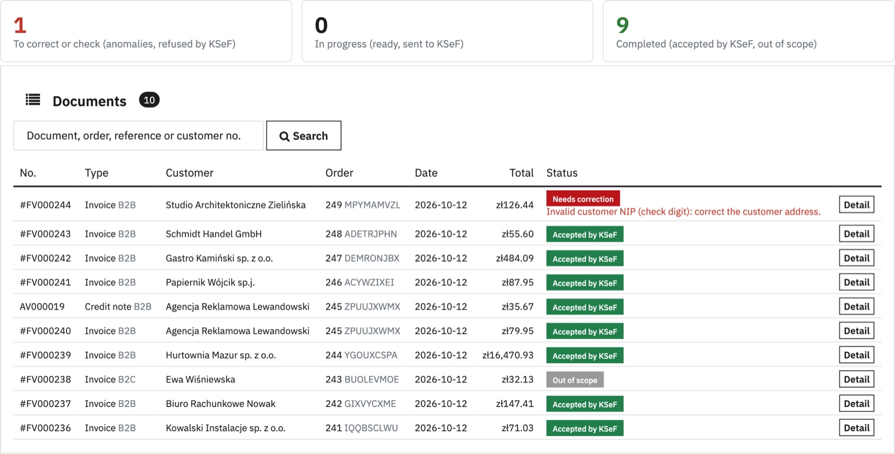
Task: Click the Invalid customer NIP error message
Action: [684, 212]
